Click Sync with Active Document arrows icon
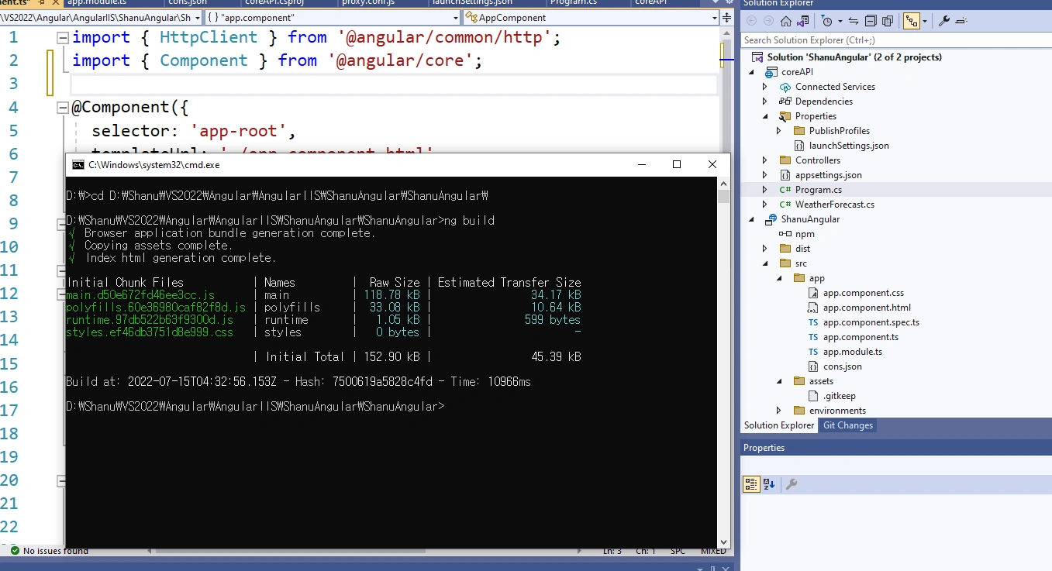1052x571 pixels. [x=854, y=22]
